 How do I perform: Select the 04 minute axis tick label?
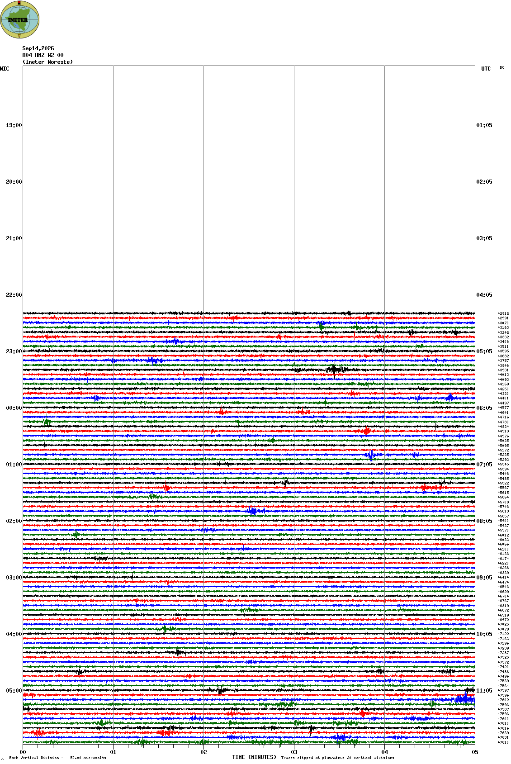click(385, 752)
